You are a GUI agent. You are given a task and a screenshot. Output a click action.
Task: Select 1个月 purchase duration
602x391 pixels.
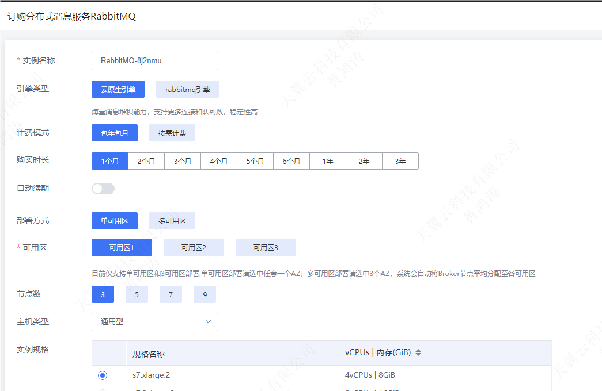[x=110, y=161]
